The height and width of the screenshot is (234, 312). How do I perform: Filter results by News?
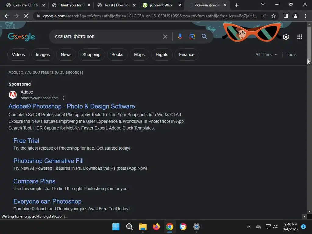[66, 55]
